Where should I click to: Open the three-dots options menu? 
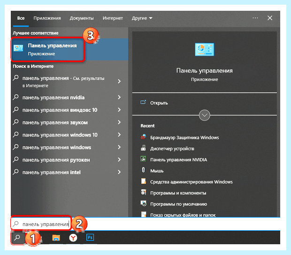(x=255, y=18)
